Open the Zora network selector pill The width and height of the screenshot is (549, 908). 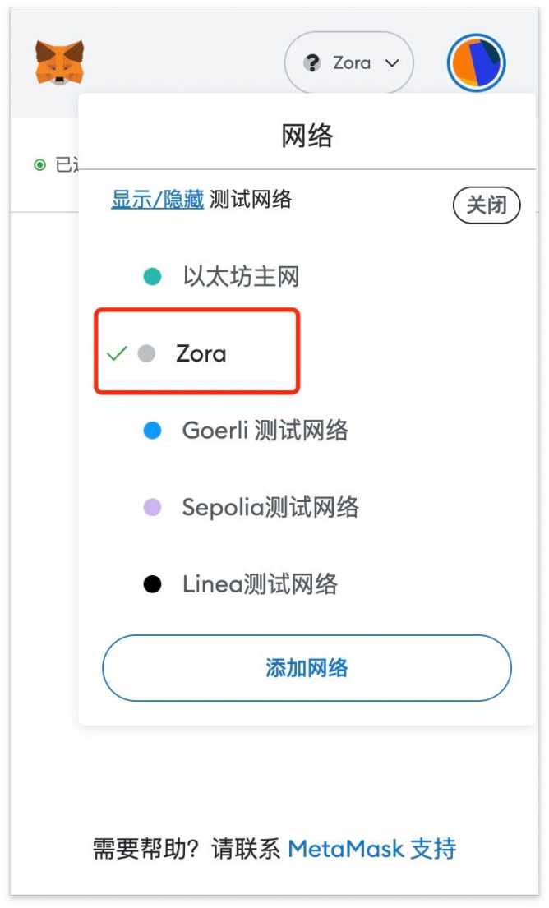[x=348, y=63]
